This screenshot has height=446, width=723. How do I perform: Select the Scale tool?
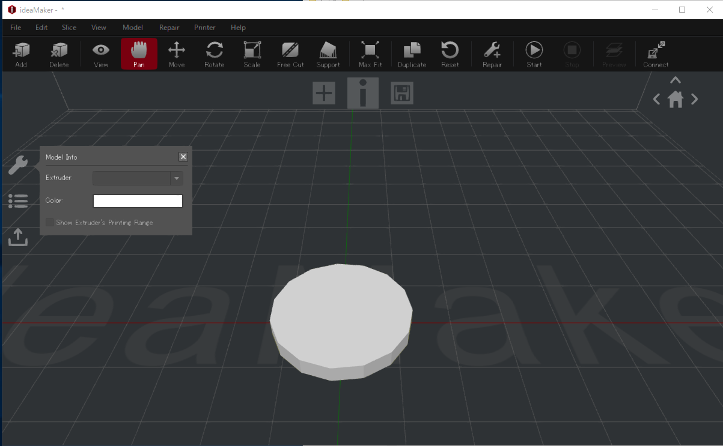tap(252, 54)
